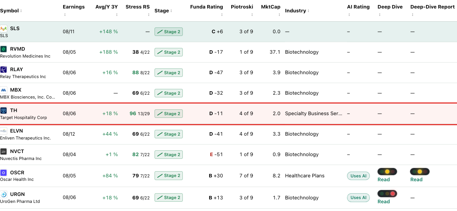The height and width of the screenshot is (211, 457).
Task: Sort table by Symbol column
Action: tap(11, 11)
